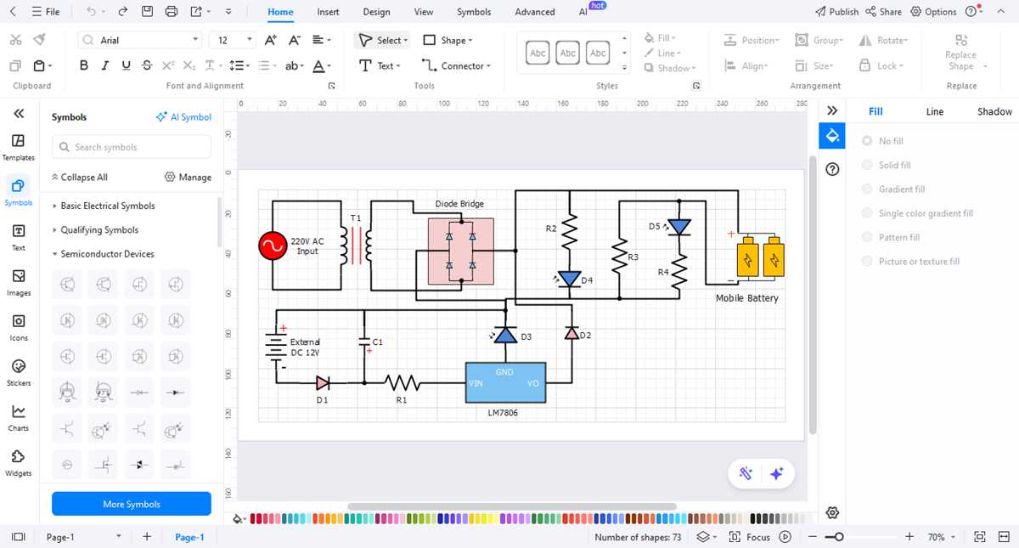
Task: Switch to the View ribbon tab
Action: pos(423,12)
